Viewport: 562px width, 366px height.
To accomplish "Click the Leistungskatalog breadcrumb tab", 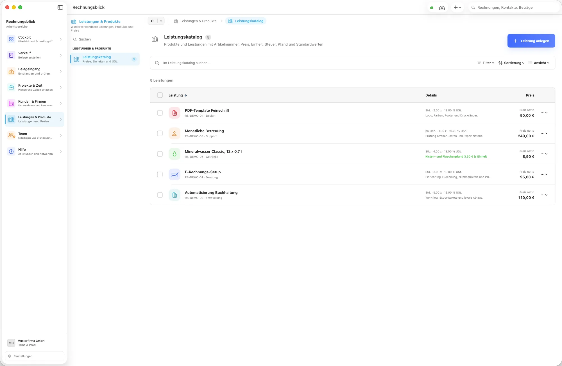I will (x=246, y=21).
